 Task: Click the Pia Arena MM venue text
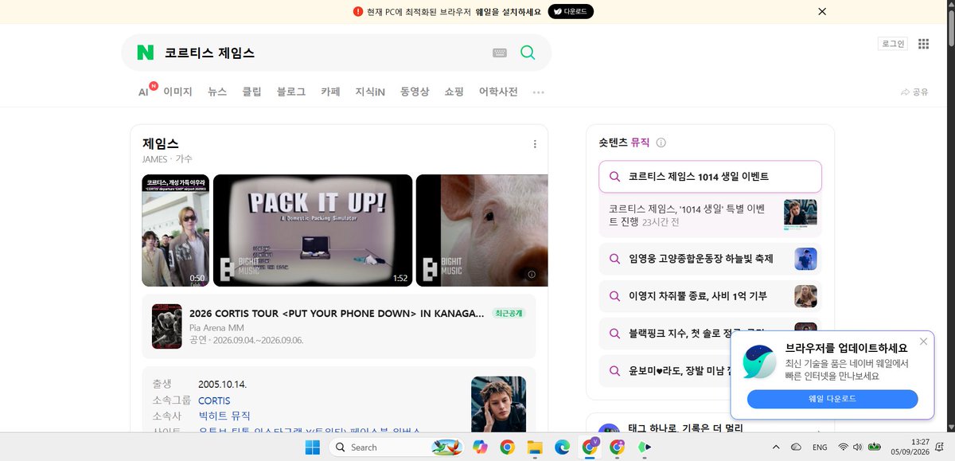pos(216,327)
